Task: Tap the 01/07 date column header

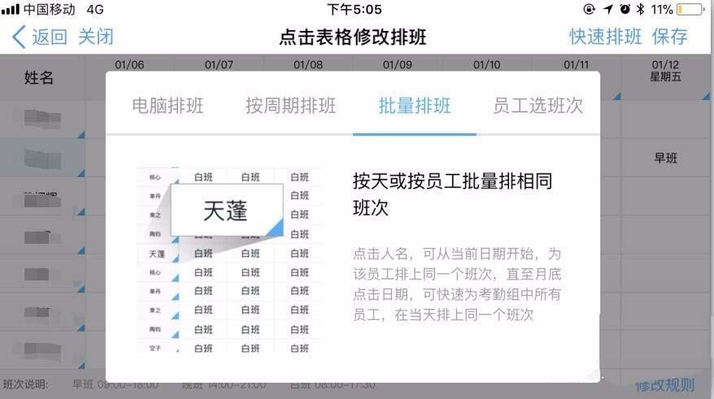Action: [x=219, y=65]
